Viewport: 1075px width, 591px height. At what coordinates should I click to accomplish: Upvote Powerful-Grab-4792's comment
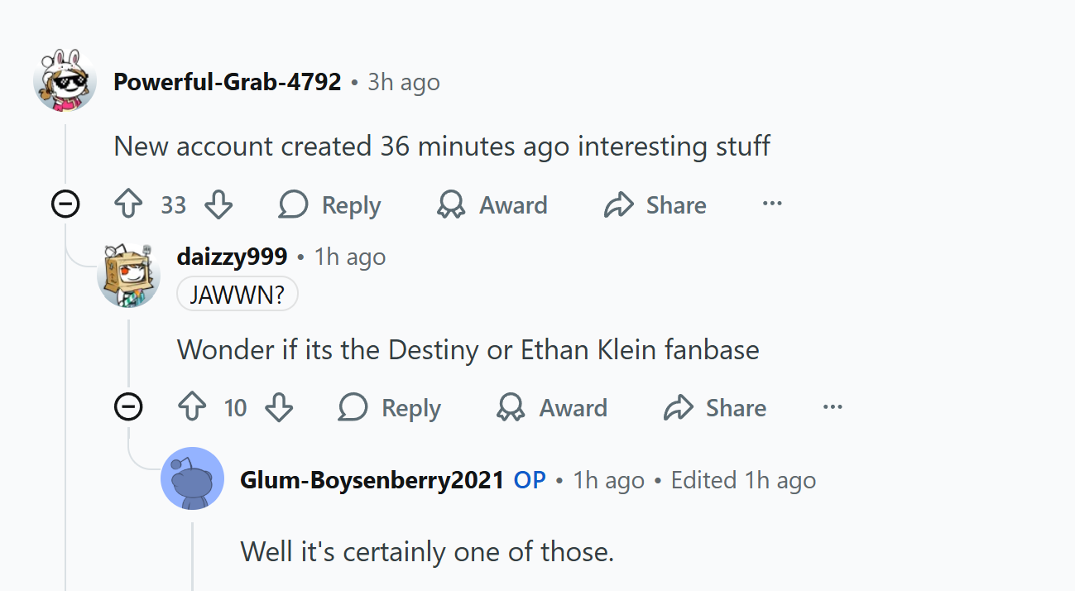click(129, 205)
